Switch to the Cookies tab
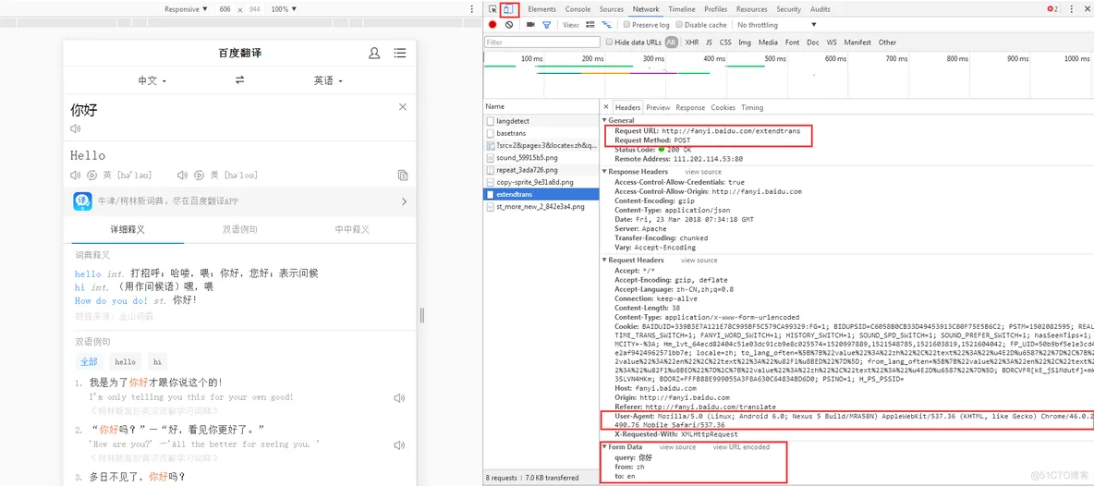Screen dimensions: 1094x486 tap(723, 107)
